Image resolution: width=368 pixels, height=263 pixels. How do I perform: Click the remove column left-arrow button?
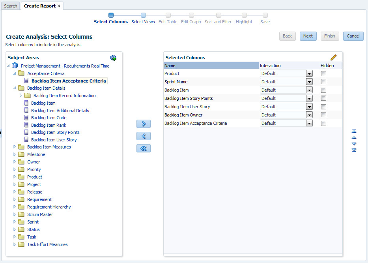point(143,136)
